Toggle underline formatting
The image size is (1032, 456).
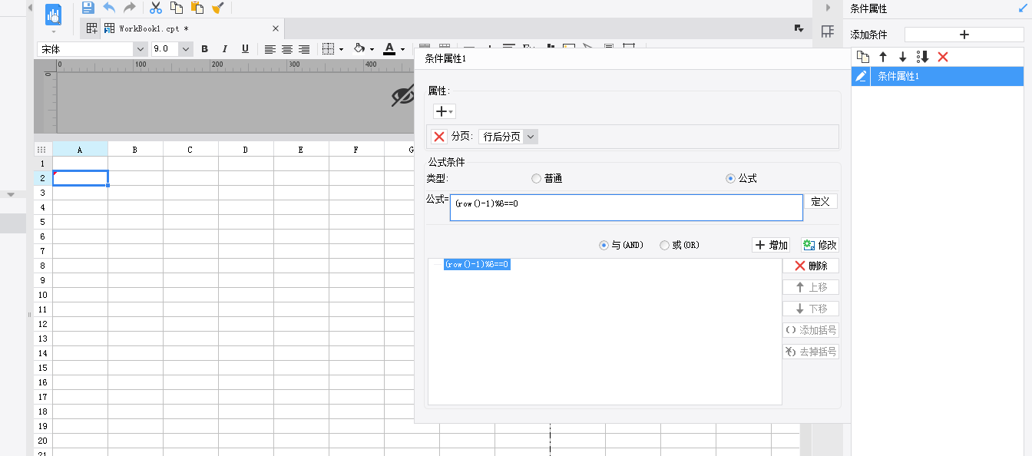245,49
